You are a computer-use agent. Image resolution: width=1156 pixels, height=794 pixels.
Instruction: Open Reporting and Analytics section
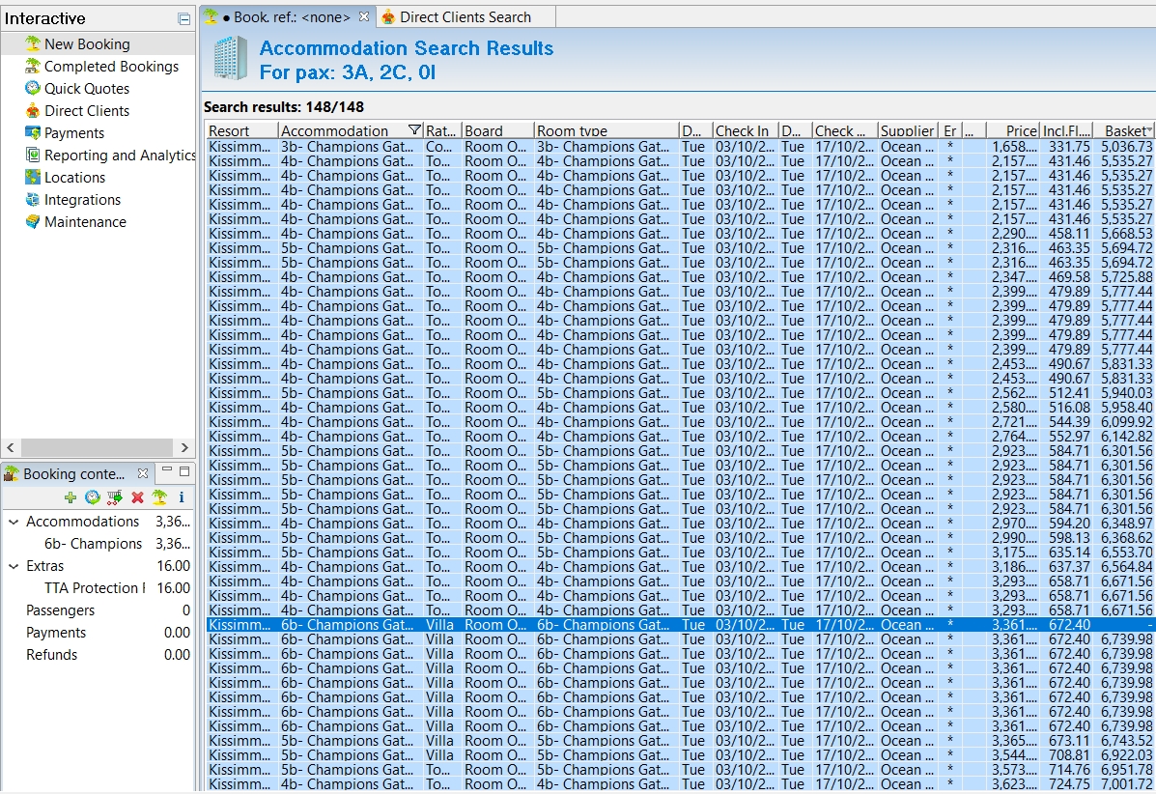coord(120,156)
